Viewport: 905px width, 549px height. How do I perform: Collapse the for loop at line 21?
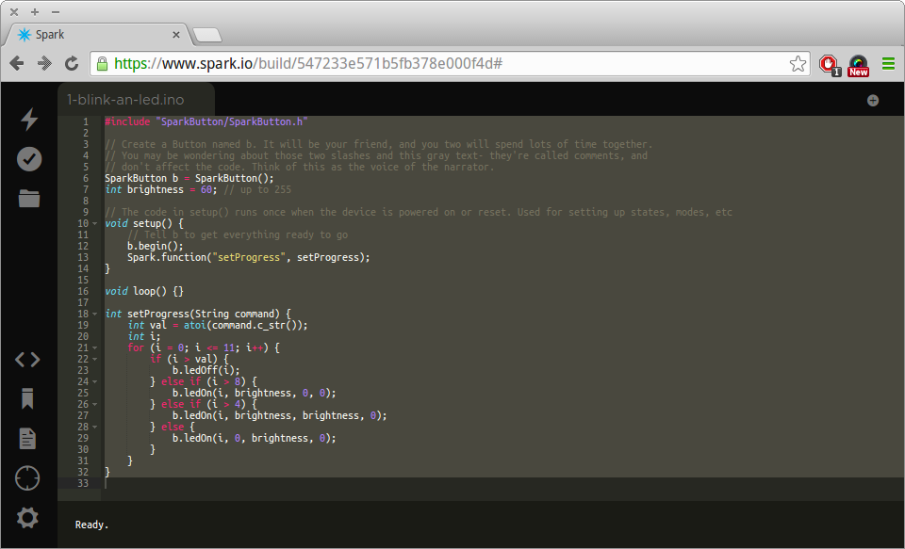click(94, 347)
